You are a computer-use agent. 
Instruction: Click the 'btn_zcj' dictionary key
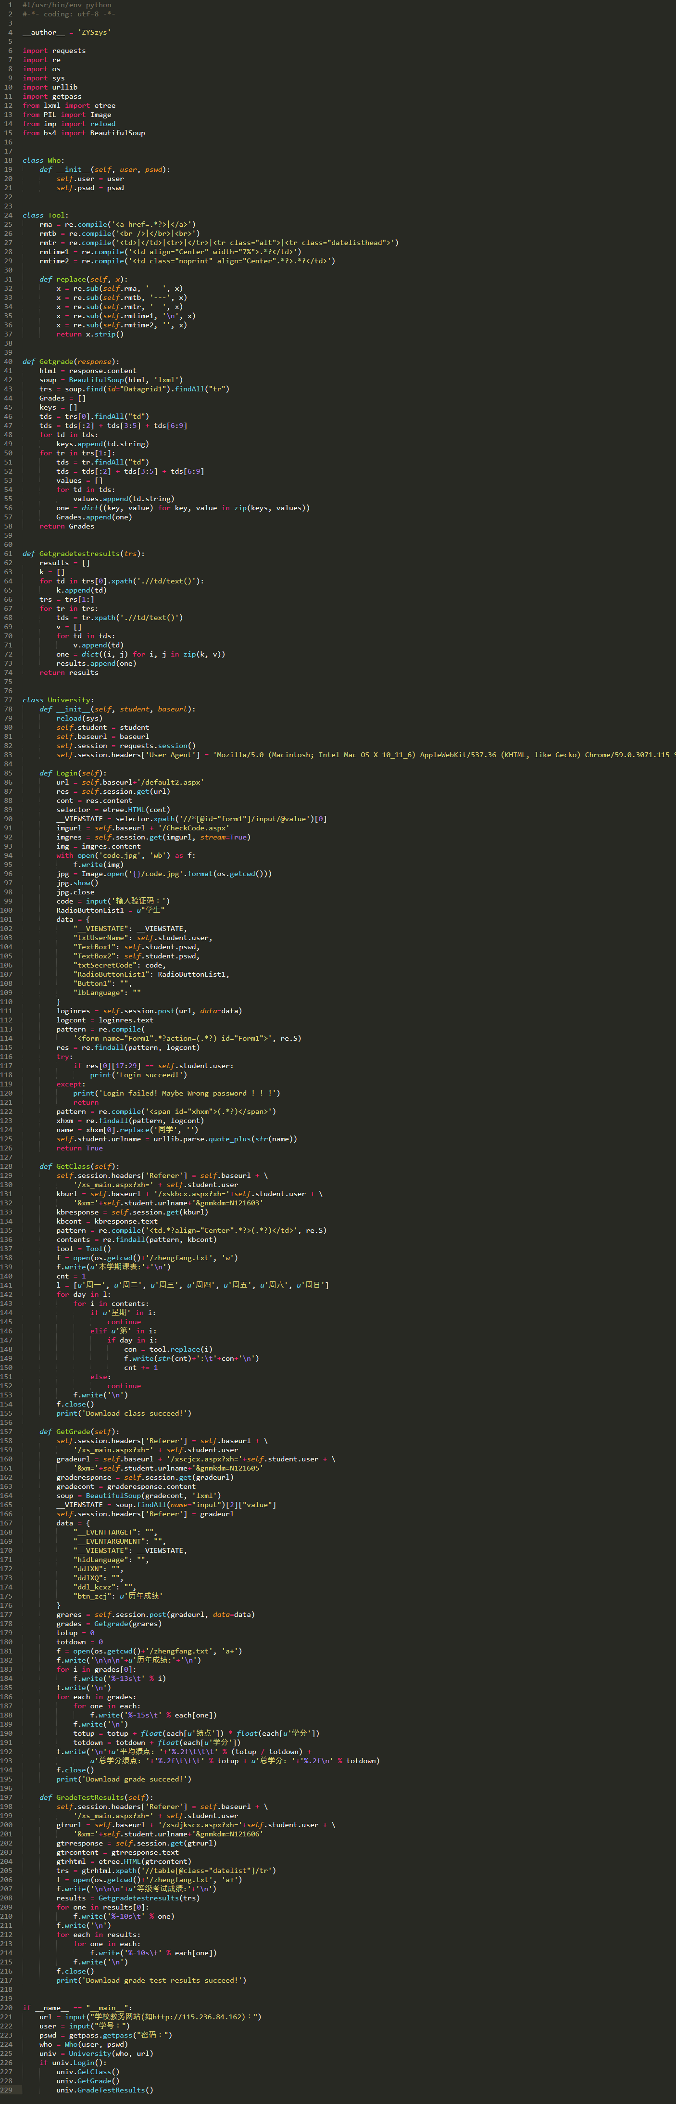pos(92,1596)
